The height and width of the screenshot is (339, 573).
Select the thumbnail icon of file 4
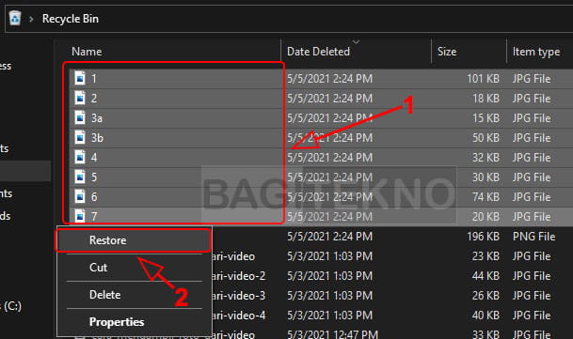point(80,157)
